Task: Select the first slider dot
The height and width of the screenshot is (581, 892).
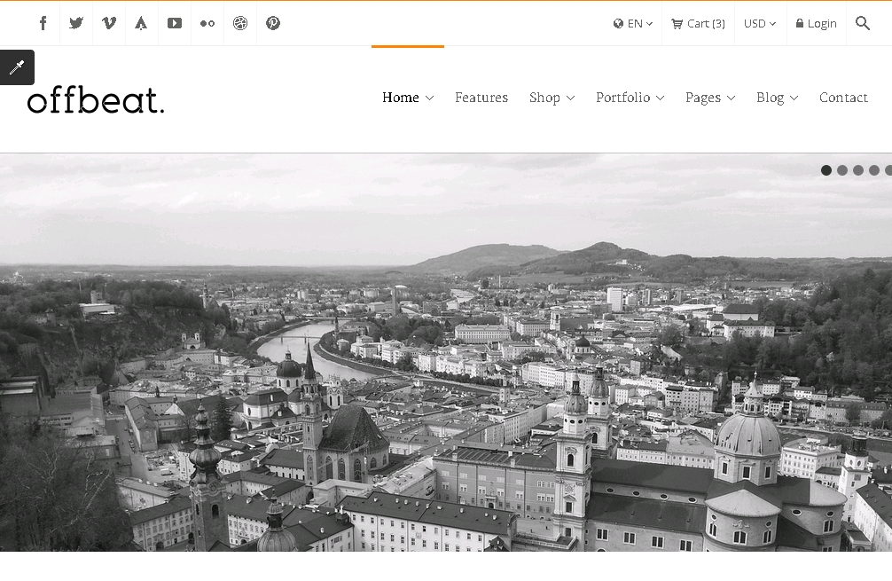Action: [826, 170]
